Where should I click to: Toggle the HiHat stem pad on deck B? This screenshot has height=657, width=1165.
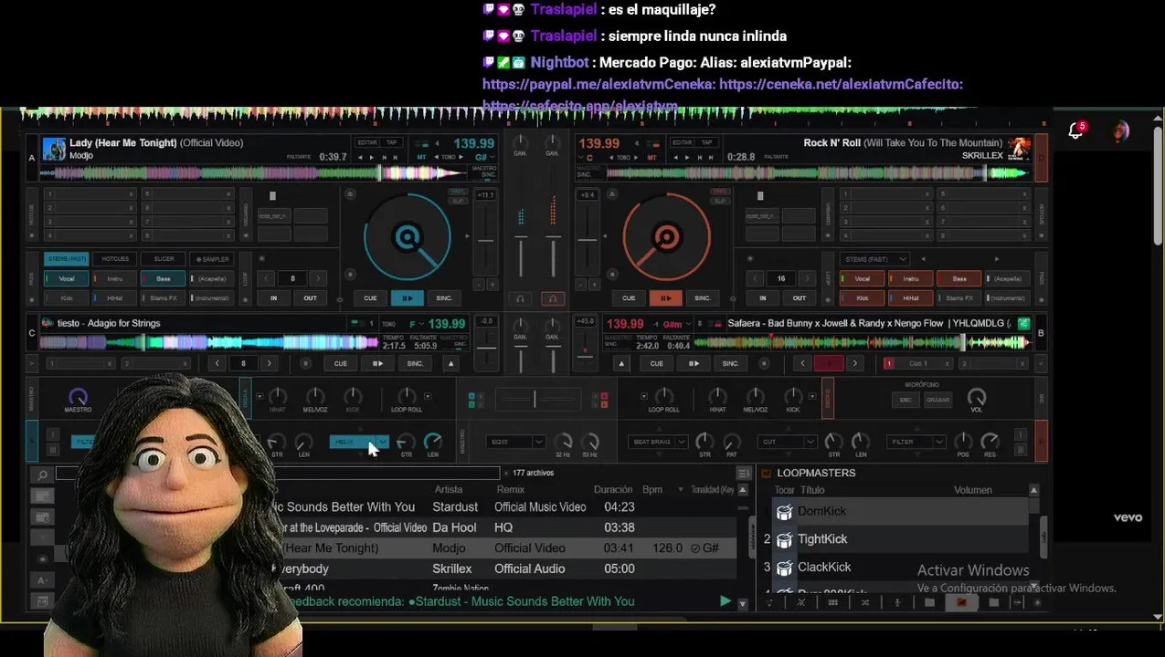[911, 298]
